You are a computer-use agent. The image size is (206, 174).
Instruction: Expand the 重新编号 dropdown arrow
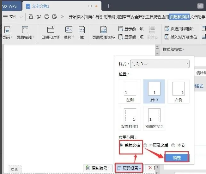(x=109, y=168)
